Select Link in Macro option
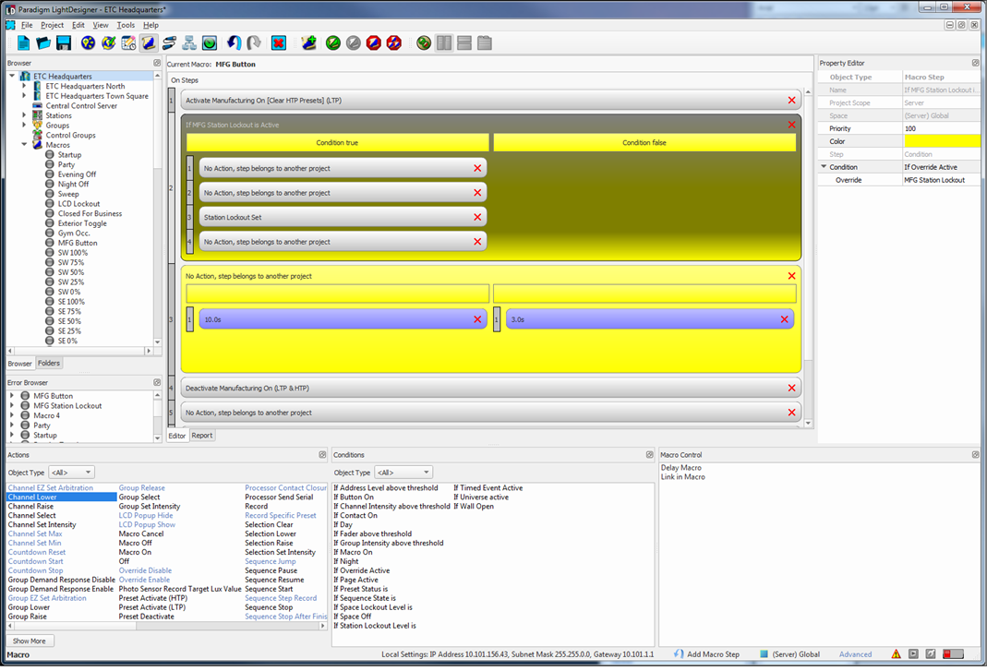Viewport: 987px width, 671px height. (682, 476)
